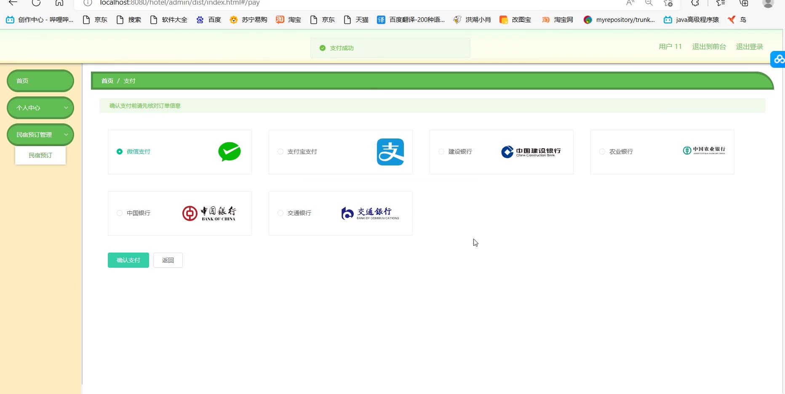Open 创作中心 - 哔哩哔哩 bookmark
This screenshot has height=394, width=785.
pos(40,20)
